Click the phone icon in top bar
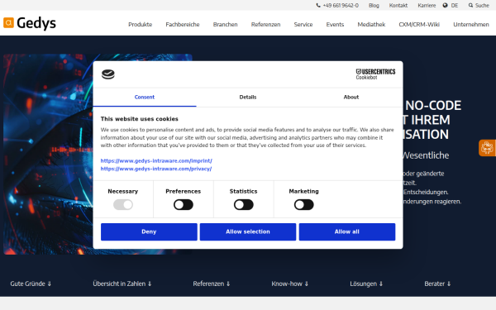 point(318,6)
